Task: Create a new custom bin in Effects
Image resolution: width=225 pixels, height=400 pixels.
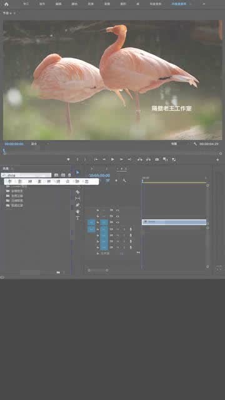Action: coord(58,272)
